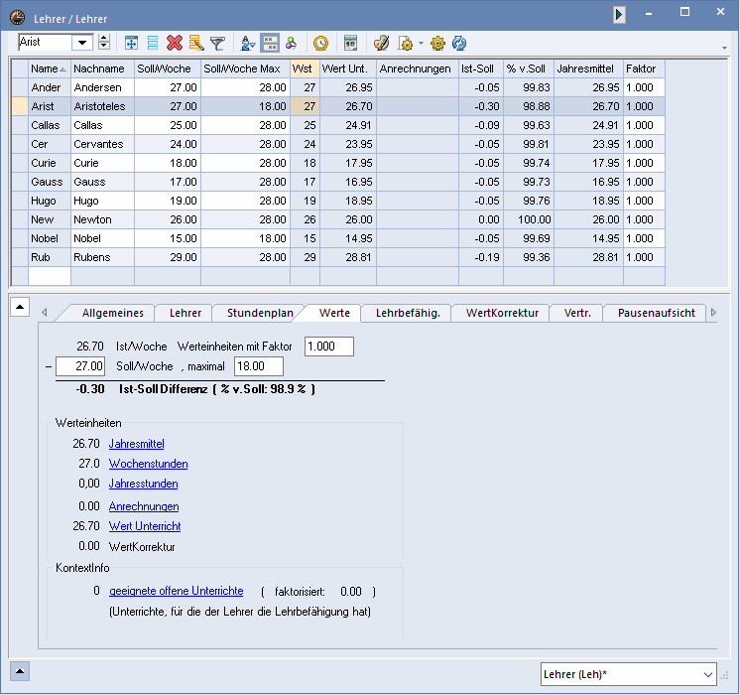Click the Soll/Woche Max column header

point(245,69)
